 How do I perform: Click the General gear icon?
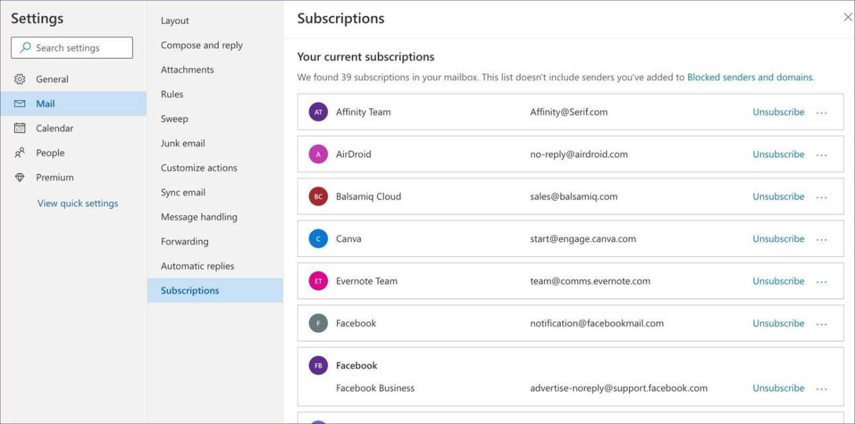coord(20,79)
